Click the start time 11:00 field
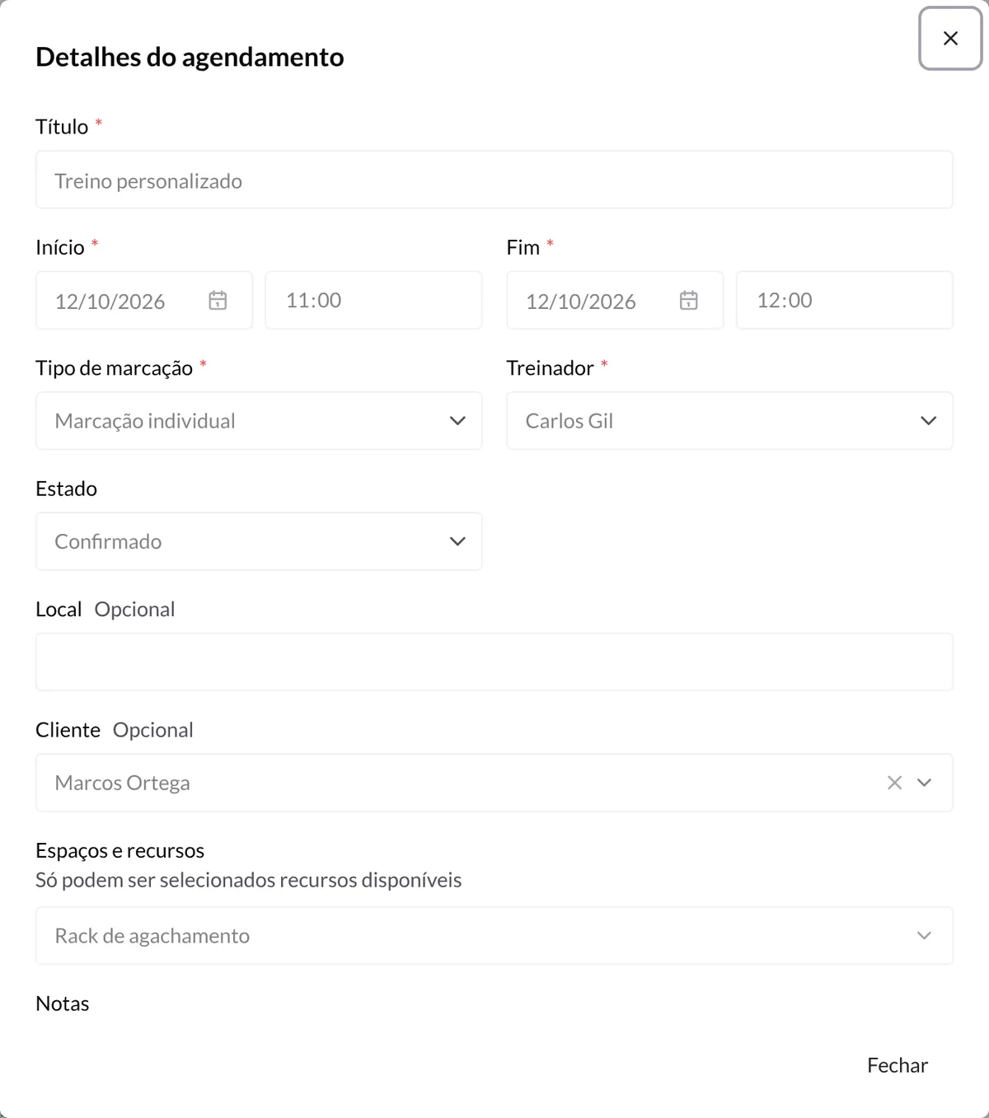 coord(373,301)
